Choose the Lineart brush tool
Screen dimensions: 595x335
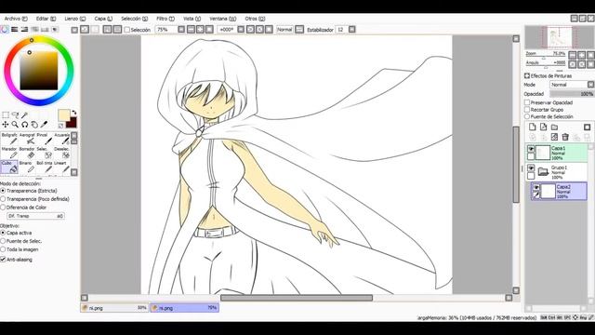(62, 167)
